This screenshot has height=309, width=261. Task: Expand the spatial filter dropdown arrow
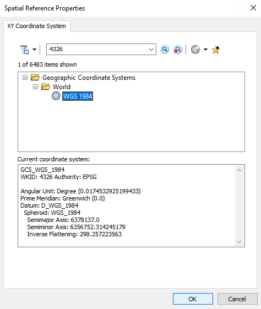click(35, 50)
